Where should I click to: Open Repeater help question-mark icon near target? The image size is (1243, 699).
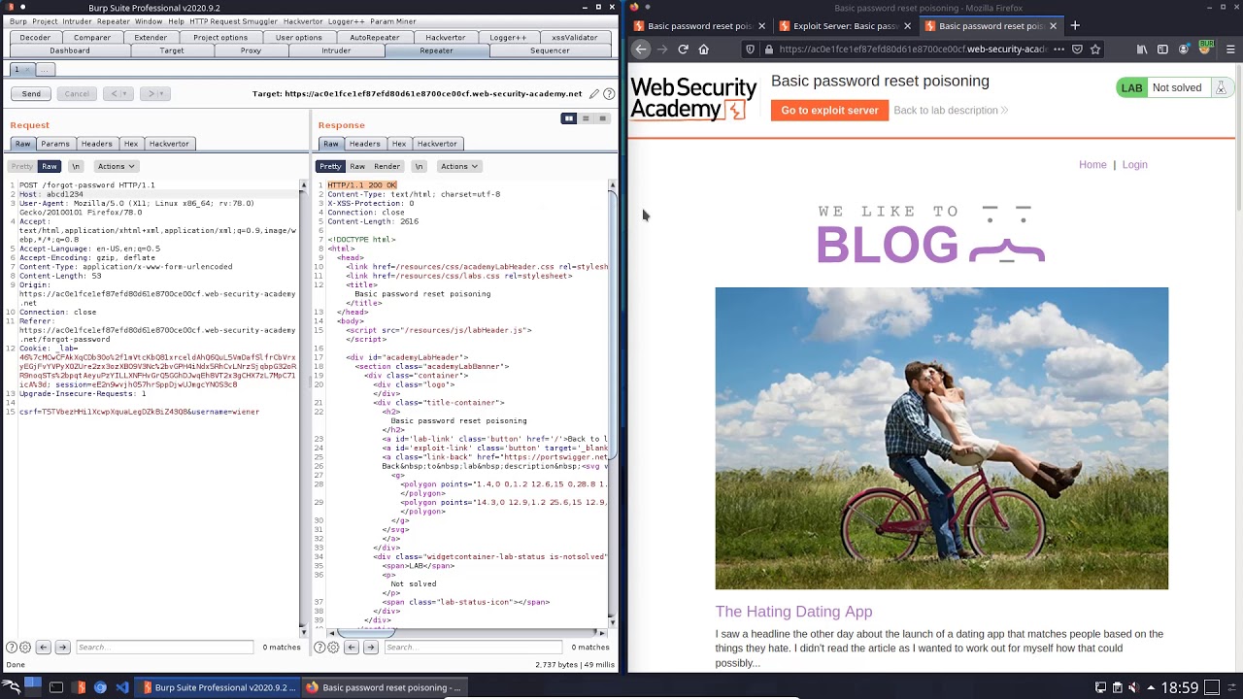point(609,94)
